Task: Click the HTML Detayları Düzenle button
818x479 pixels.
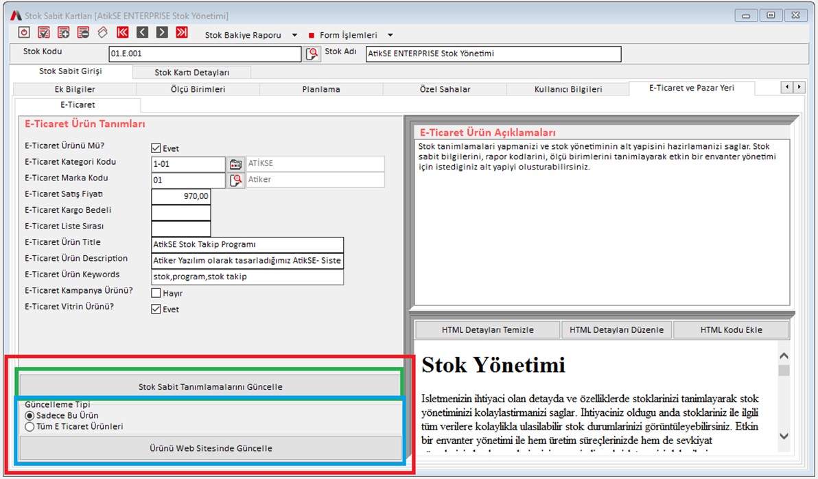Action: [617, 330]
